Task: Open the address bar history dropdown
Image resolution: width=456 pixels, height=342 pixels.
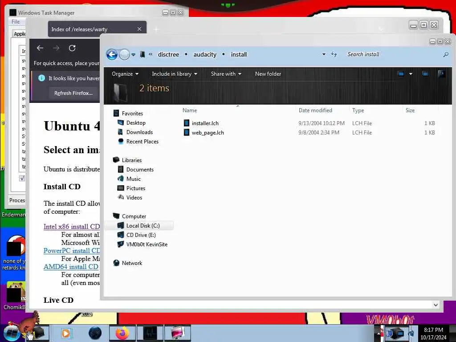Action: coord(324,54)
